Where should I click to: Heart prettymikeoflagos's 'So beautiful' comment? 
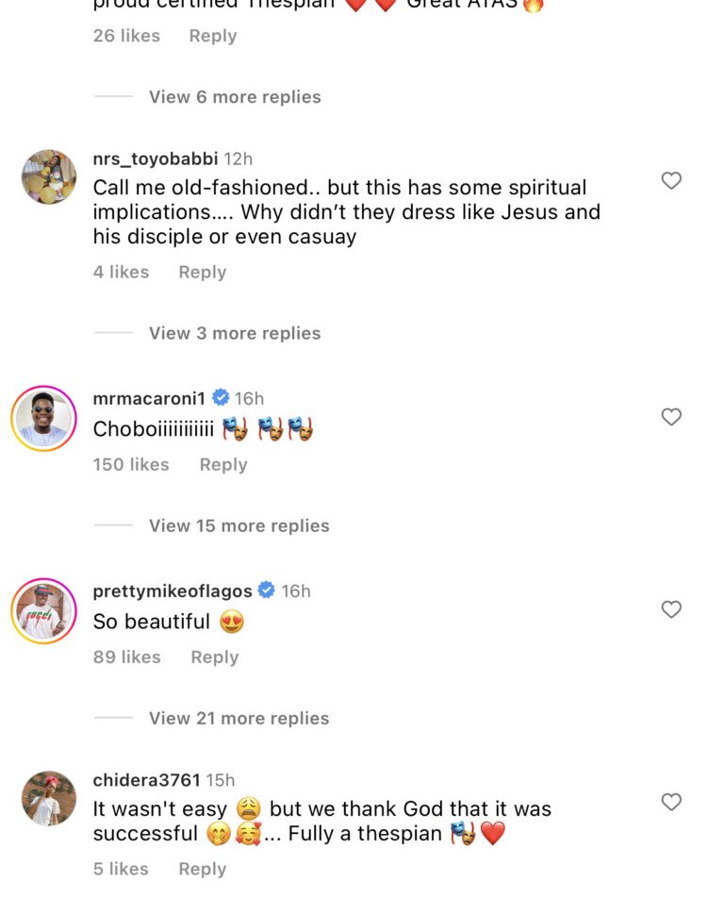click(671, 609)
